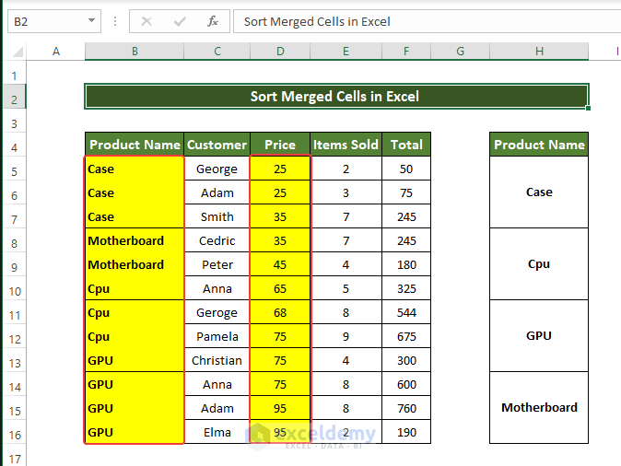Select the customer cell 'Cedric'
Viewport: 621px width, 466px height.
click(x=217, y=240)
